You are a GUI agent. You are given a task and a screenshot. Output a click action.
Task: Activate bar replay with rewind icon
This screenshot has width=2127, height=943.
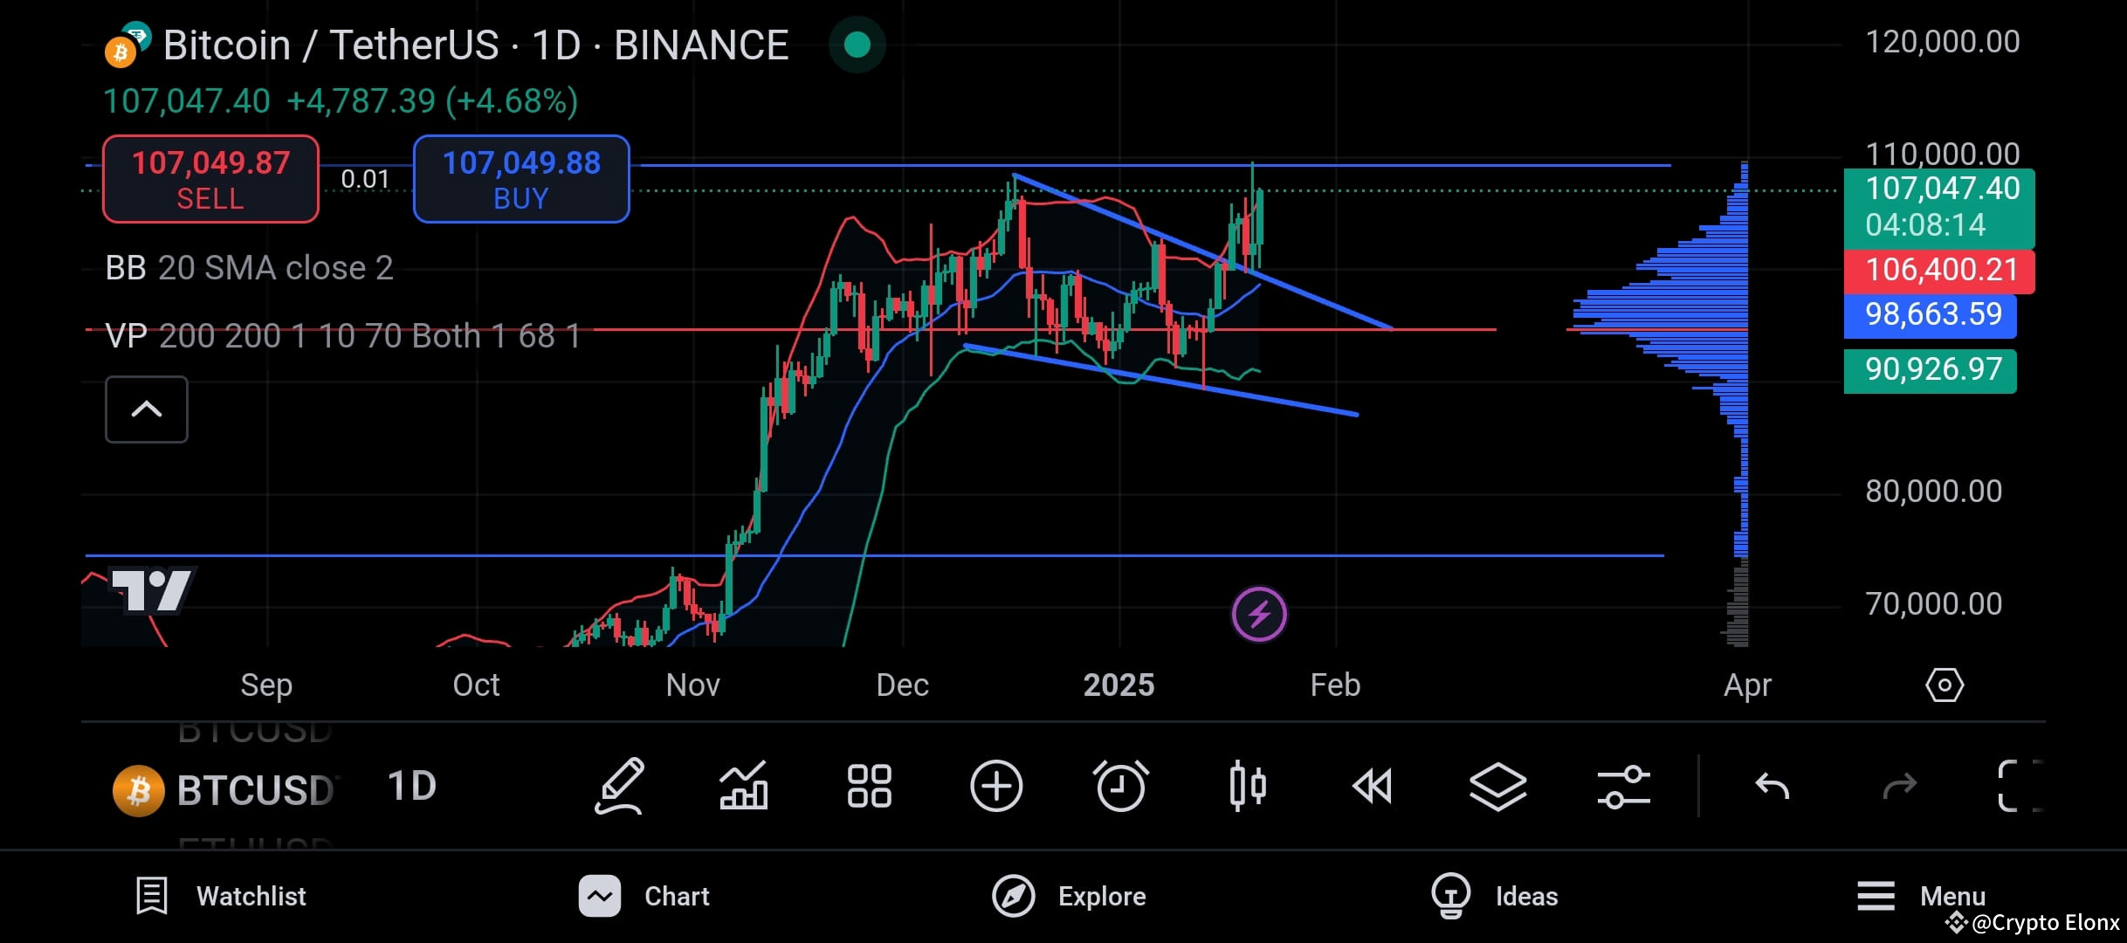coord(1373,786)
